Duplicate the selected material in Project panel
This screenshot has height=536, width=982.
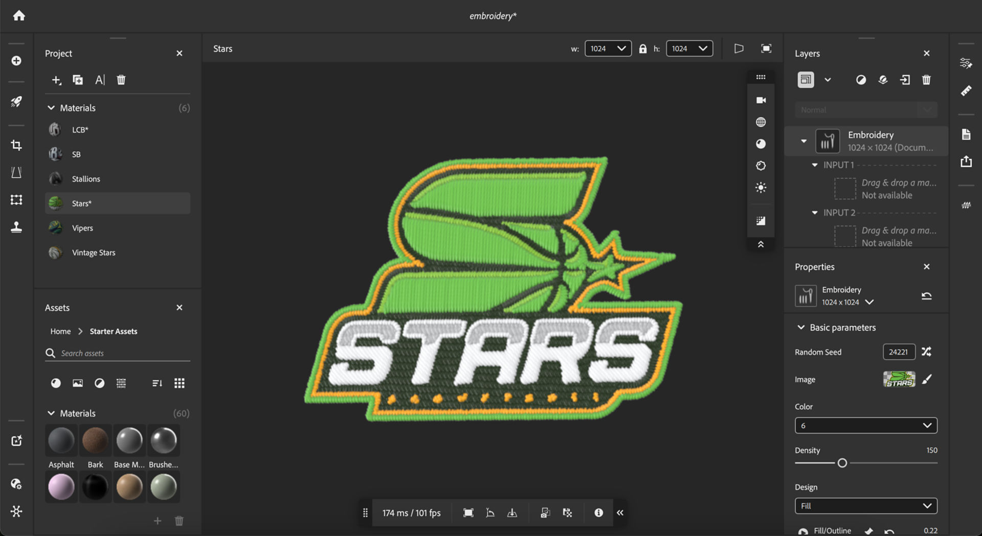[78, 80]
